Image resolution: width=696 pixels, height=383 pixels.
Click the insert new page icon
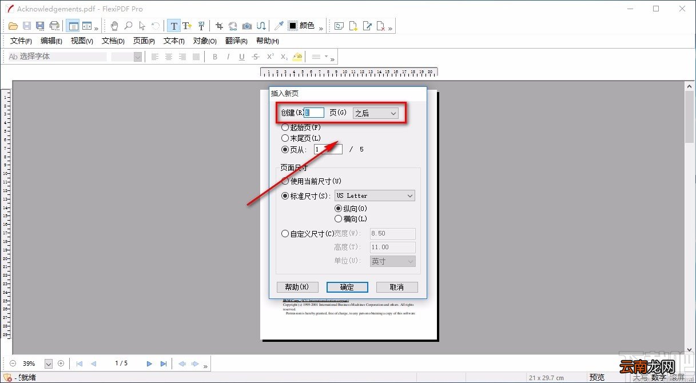[x=353, y=26]
